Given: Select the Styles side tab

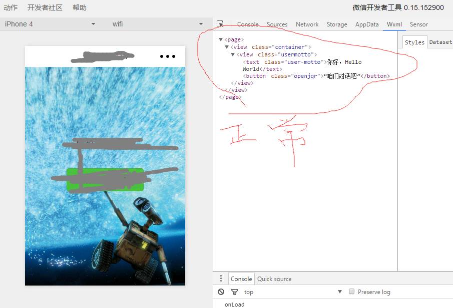Looking at the screenshot, I should (x=414, y=42).
